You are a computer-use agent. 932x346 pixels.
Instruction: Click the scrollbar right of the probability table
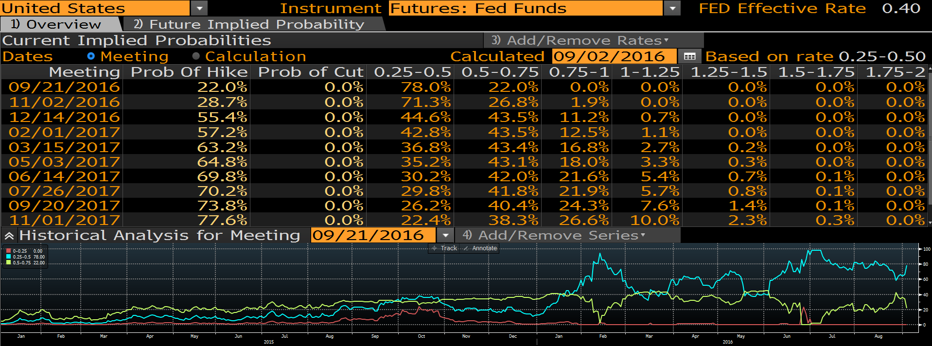click(930, 146)
